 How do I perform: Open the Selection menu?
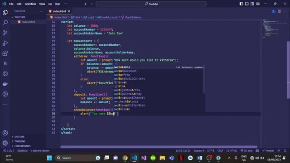pos(30,4)
